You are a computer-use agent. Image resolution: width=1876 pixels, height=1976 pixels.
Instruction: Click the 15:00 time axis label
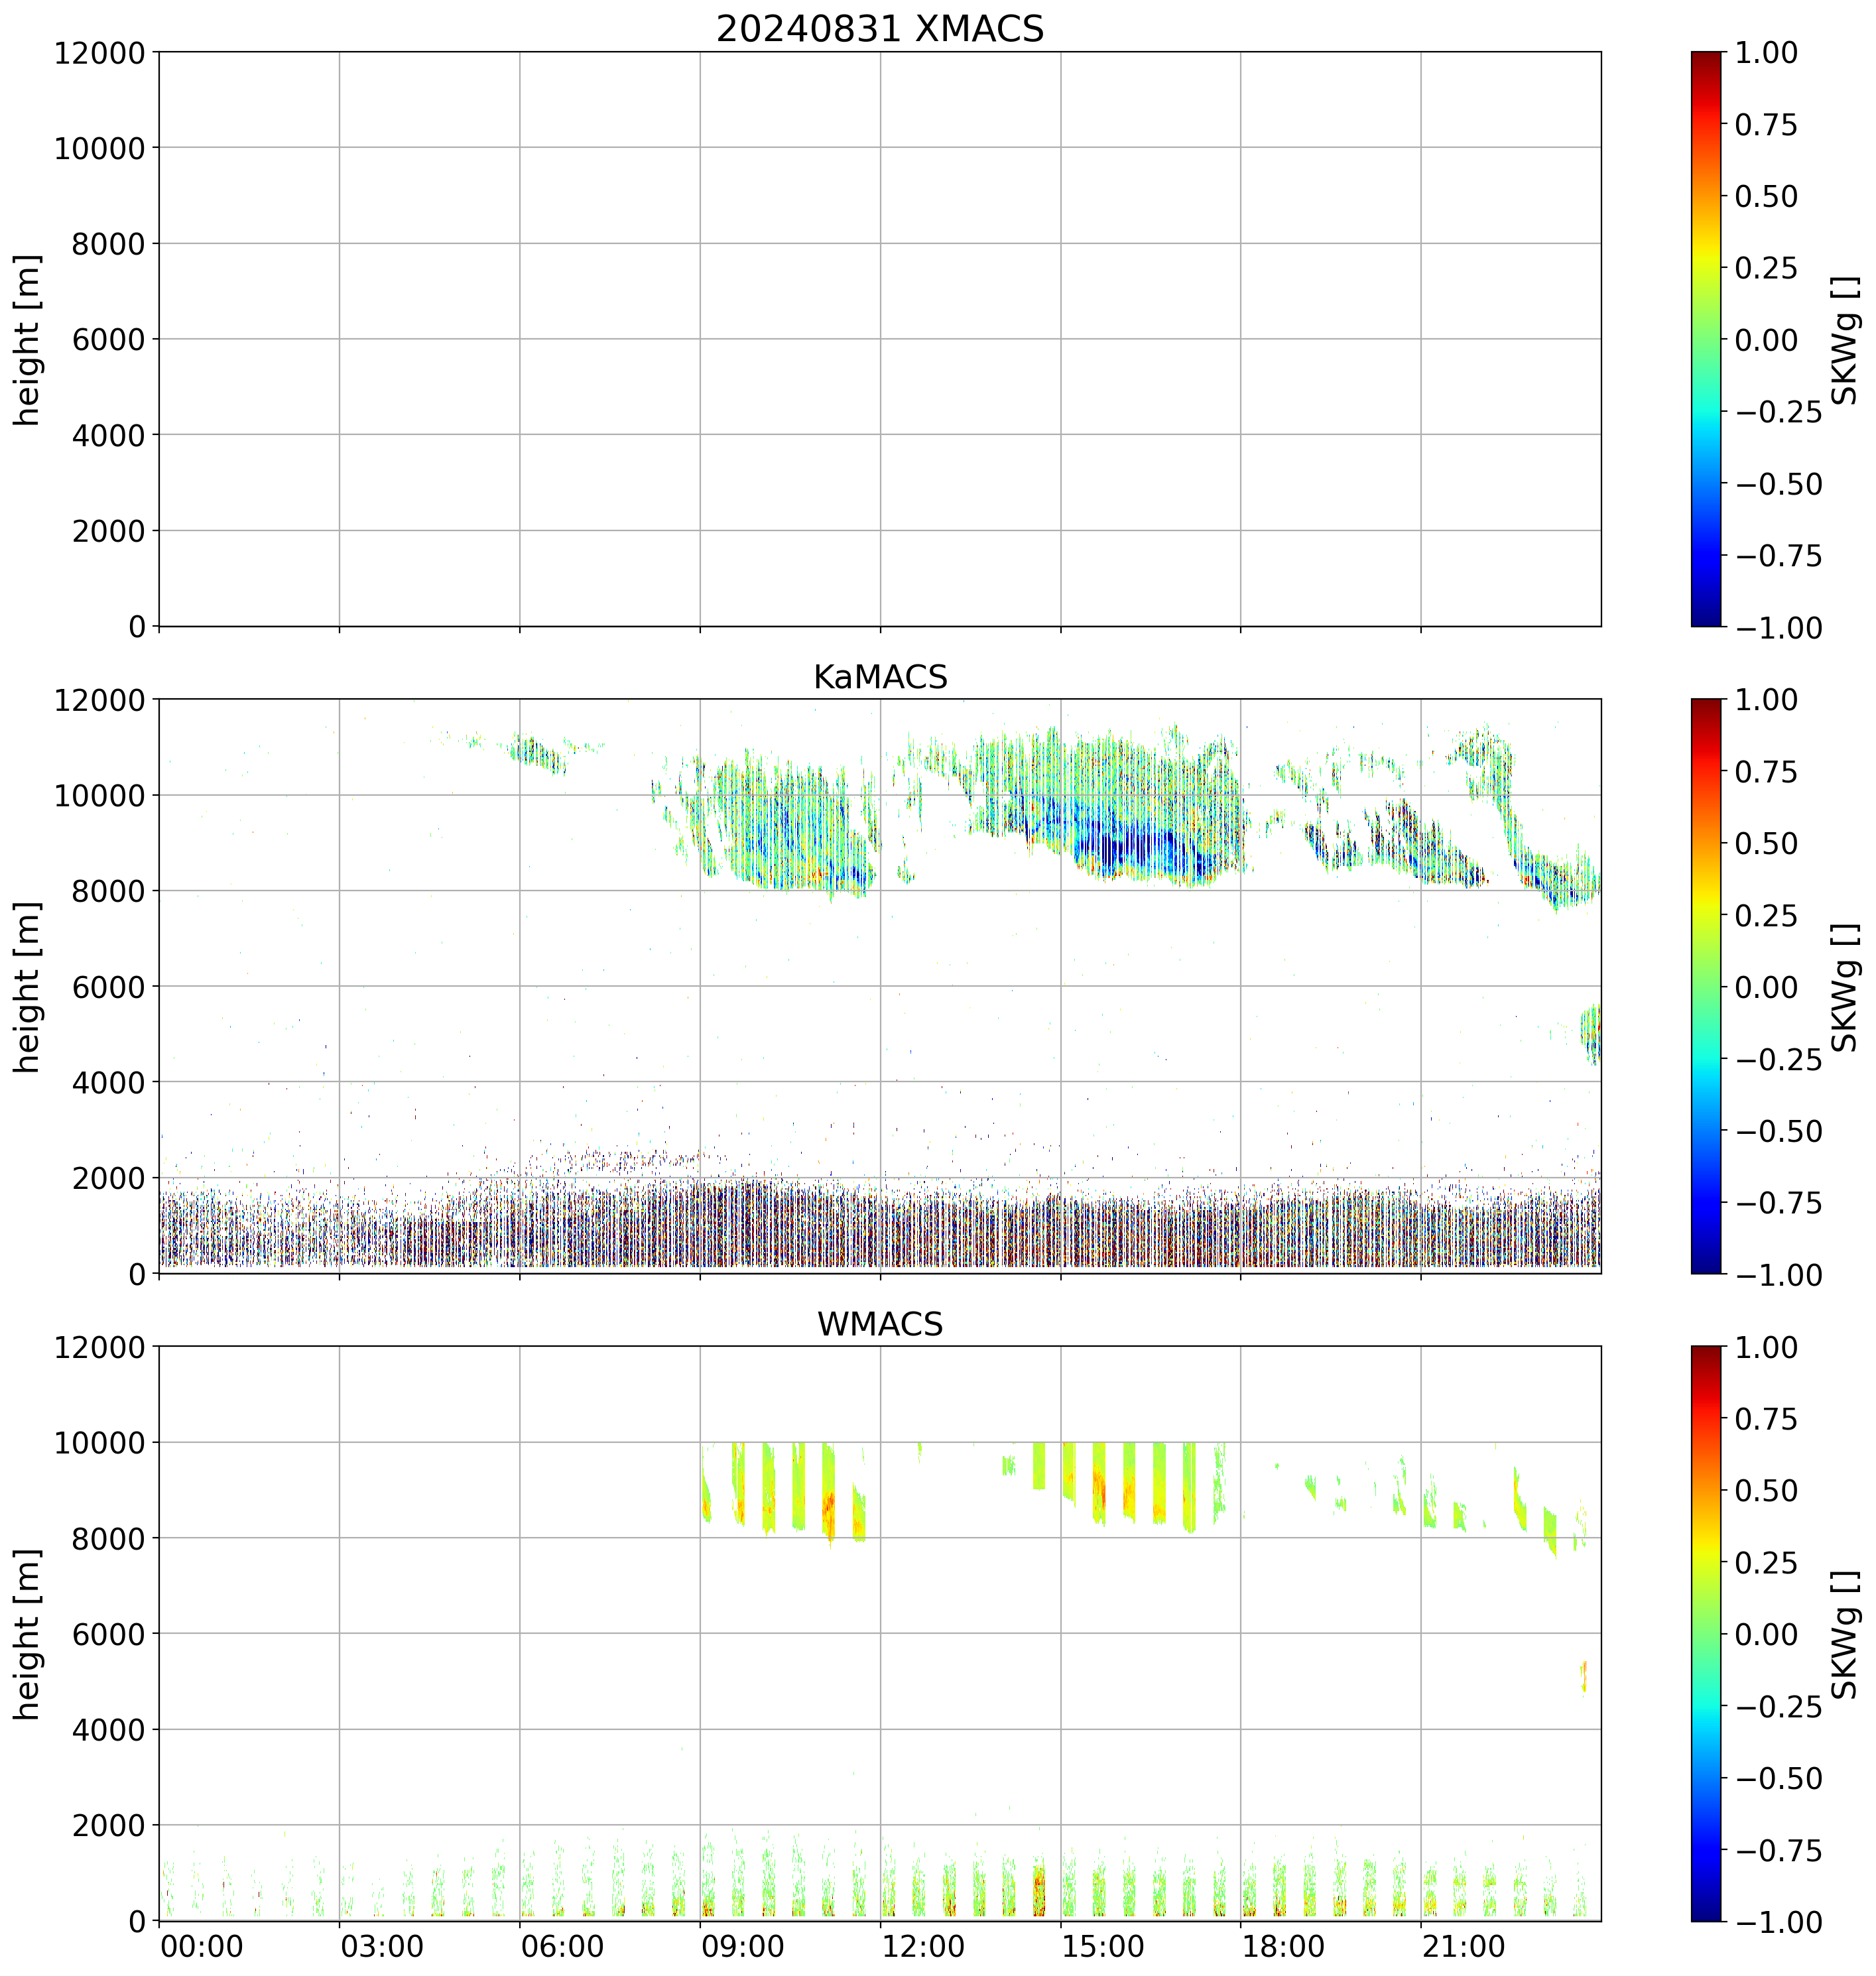pos(1103,1947)
